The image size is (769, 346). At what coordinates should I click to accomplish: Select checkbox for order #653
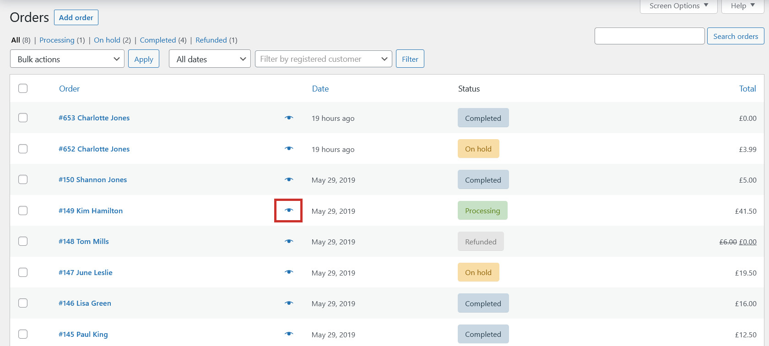[x=23, y=118]
